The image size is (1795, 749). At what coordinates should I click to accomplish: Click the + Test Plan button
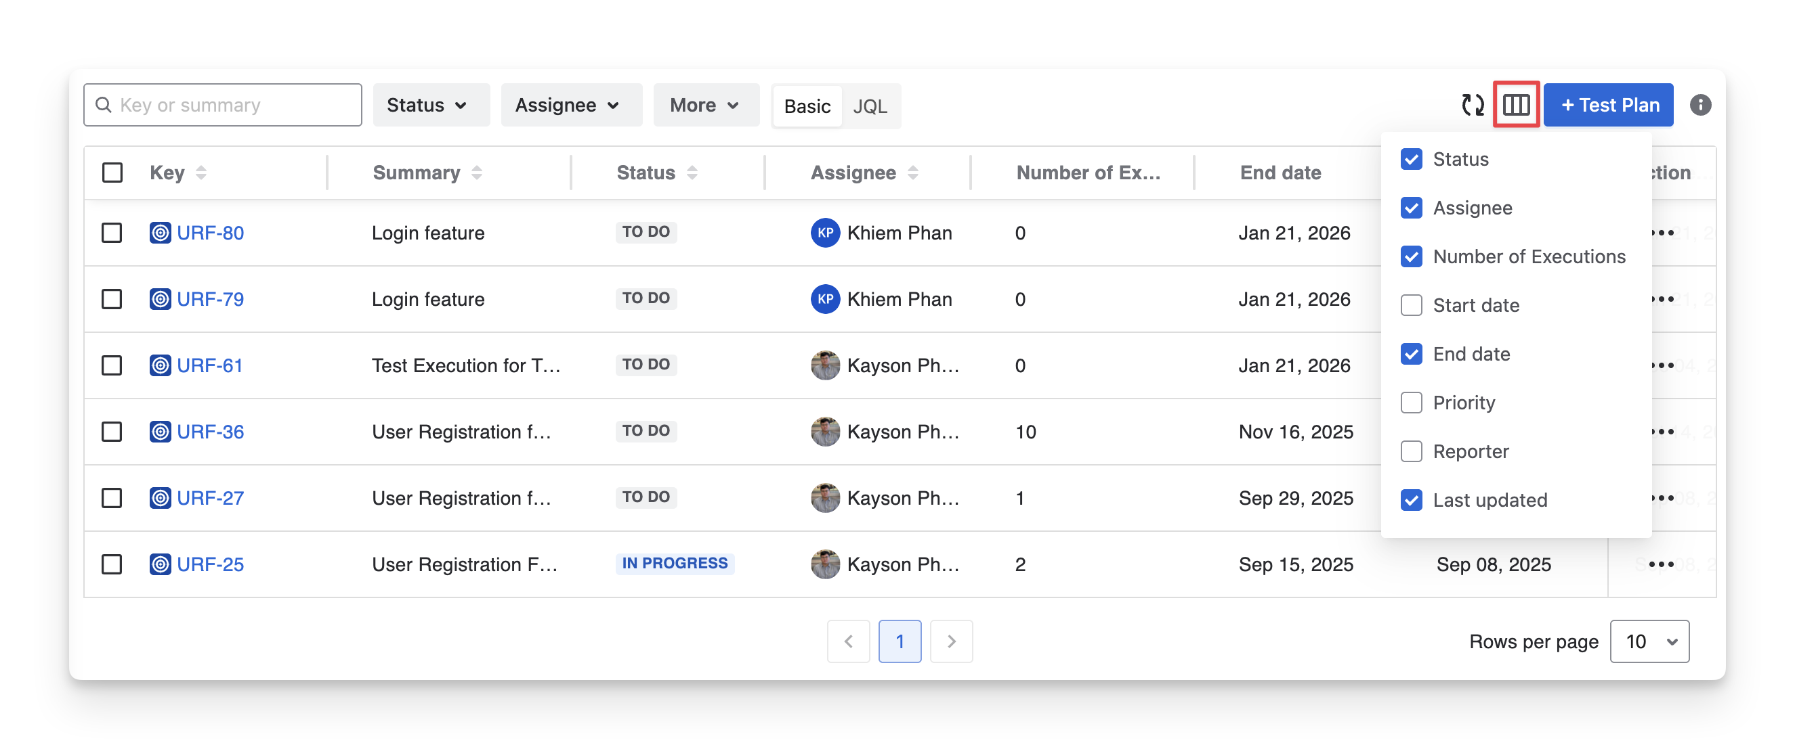(x=1607, y=105)
